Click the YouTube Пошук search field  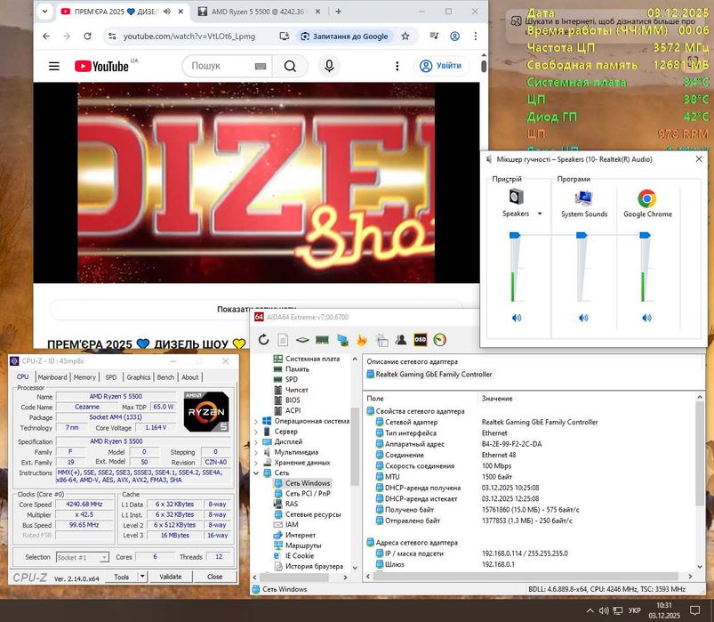[x=221, y=66]
